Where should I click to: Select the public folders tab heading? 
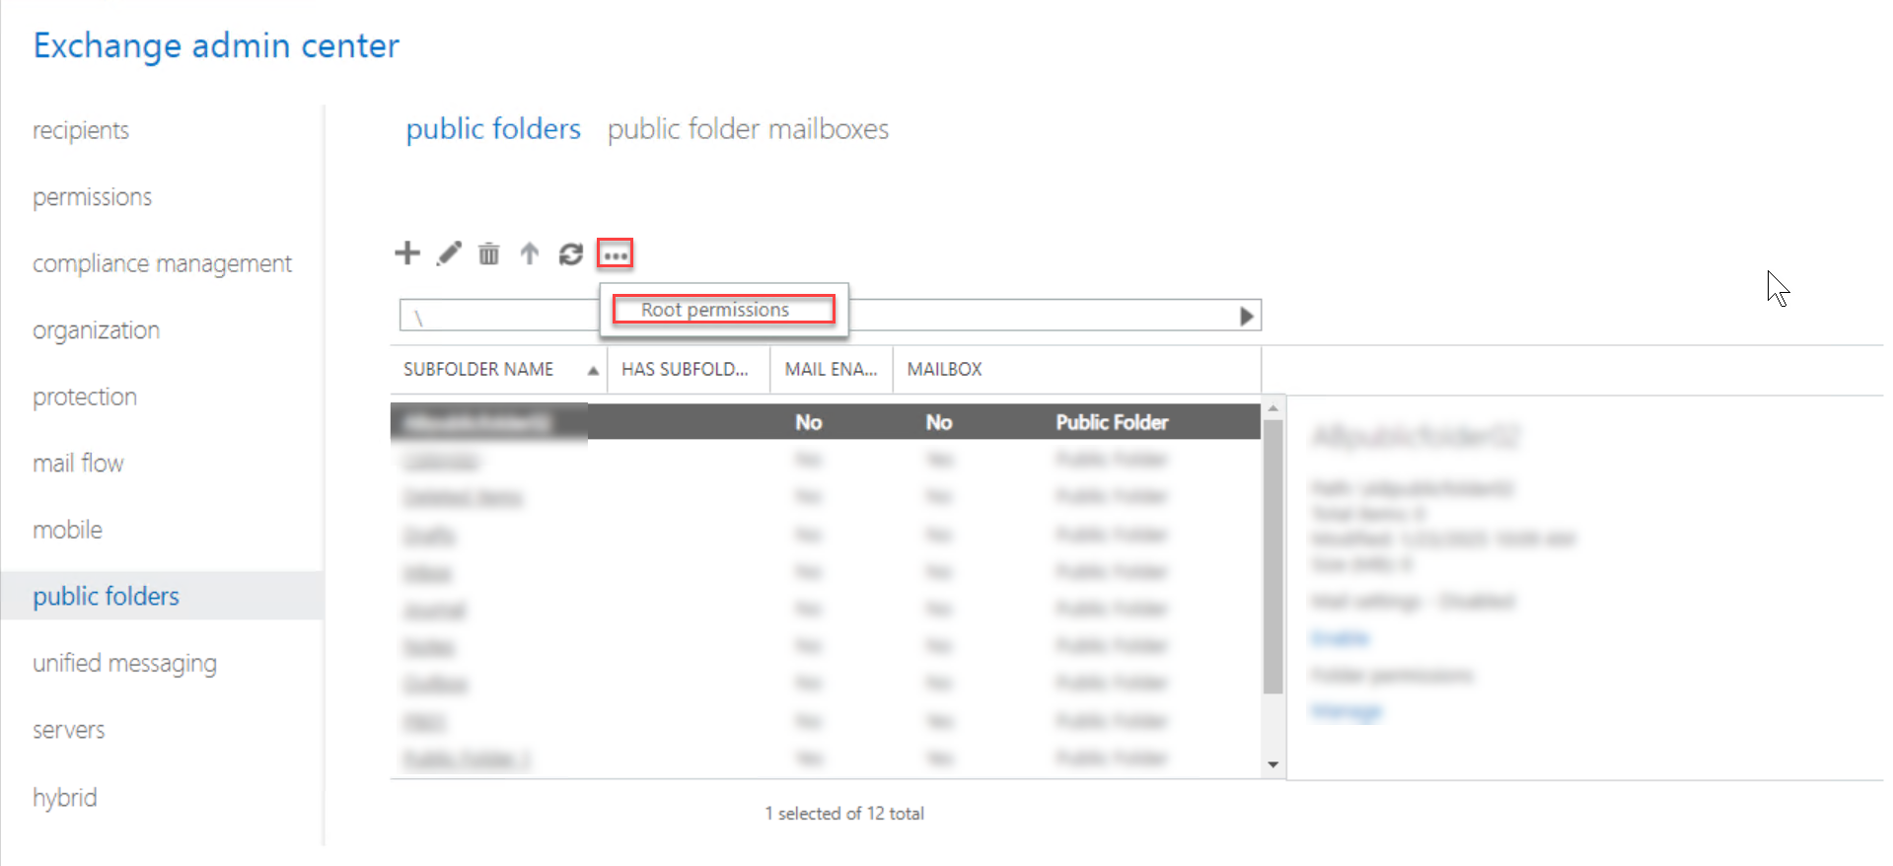point(493,129)
